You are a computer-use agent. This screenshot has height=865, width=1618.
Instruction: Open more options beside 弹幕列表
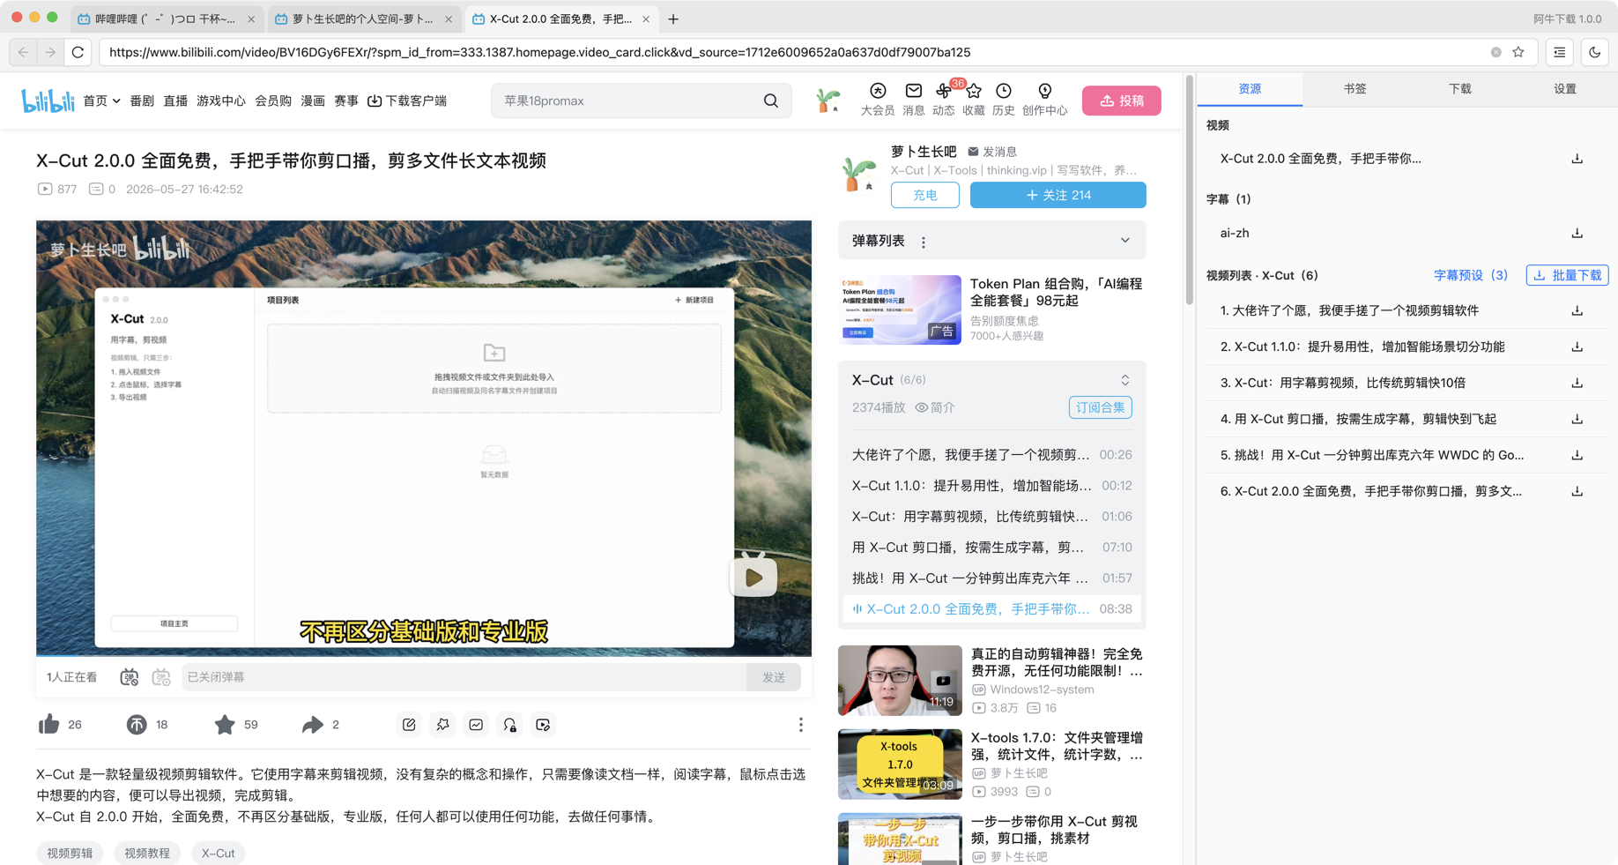coord(924,242)
